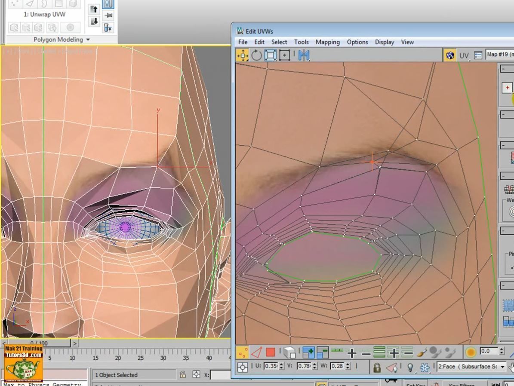514x386 pixels.
Task: Open texture properties list icon
Action: [x=478, y=55]
